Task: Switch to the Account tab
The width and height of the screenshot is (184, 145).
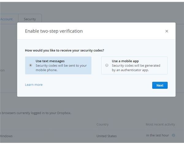Action: click(6, 19)
